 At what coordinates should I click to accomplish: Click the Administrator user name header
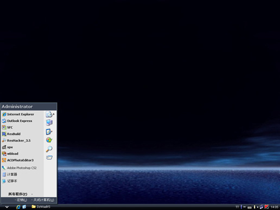tap(17, 106)
